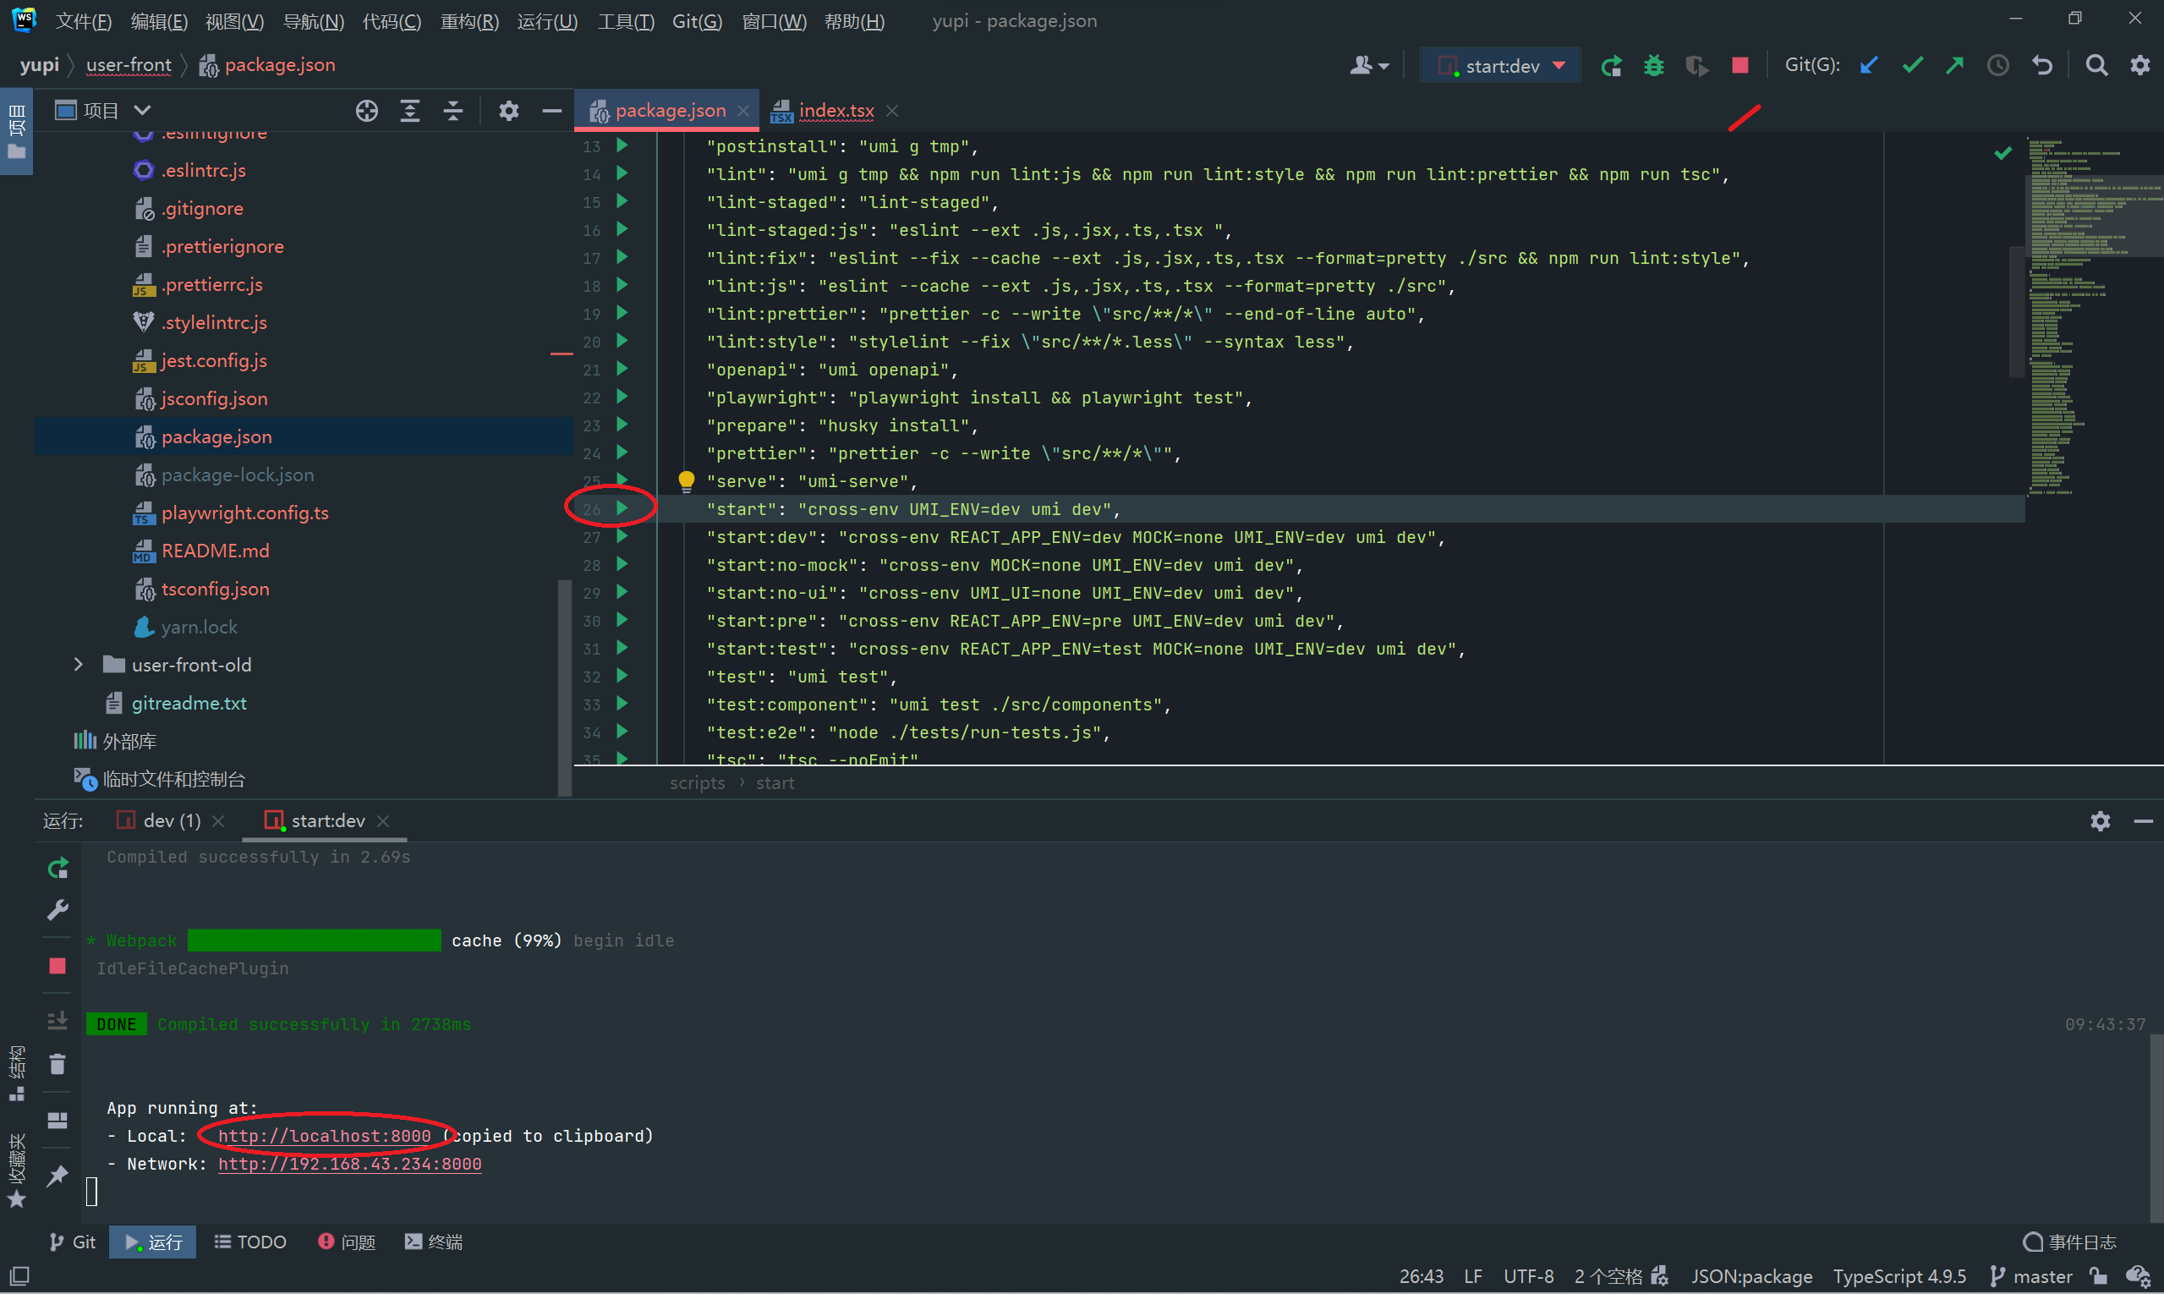Open the Terminal tool window button
This screenshot has height=1294, width=2164.
pos(434,1242)
